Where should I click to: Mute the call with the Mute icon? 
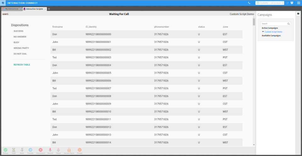tap(22, 150)
